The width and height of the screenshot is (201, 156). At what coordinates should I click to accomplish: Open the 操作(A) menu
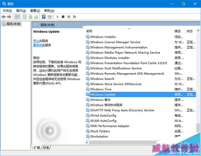click(21, 11)
